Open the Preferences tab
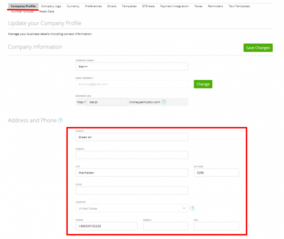Screen dimensions: 284x239 point(93,6)
